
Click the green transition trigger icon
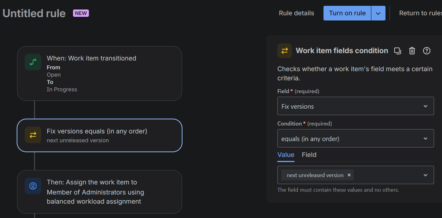tap(33, 62)
